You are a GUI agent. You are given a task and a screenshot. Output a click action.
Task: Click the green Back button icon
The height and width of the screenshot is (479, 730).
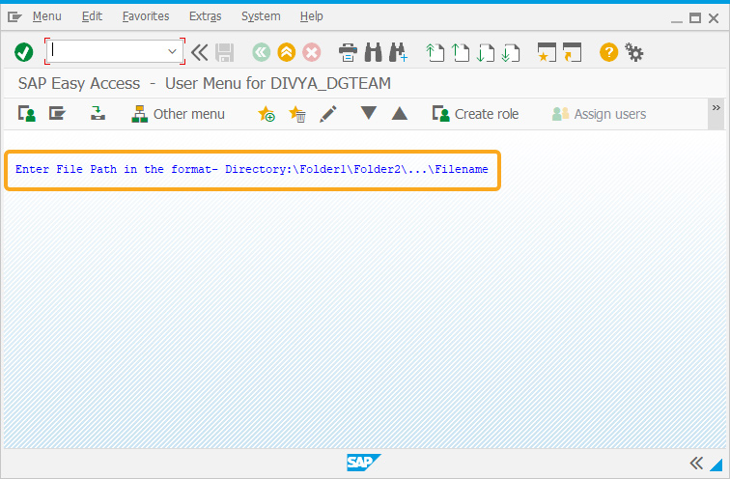[261, 52]
